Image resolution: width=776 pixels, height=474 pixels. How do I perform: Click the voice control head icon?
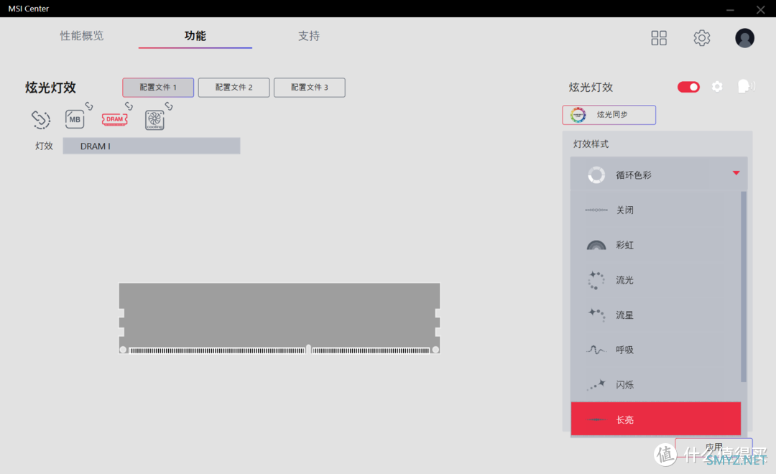(746, 87)
